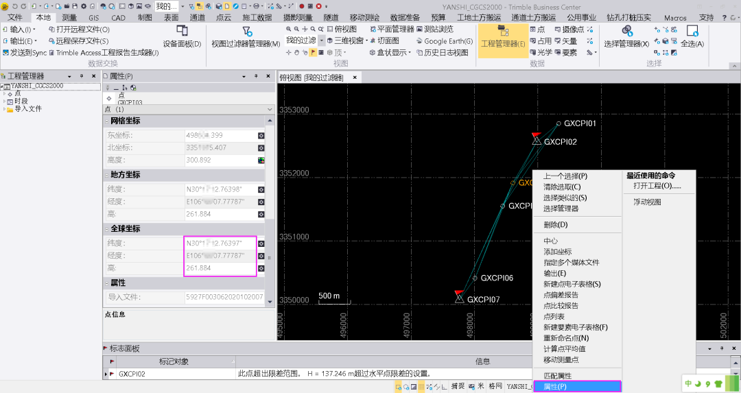The image size is (741, 393).
Task: Click the help question mark icon
Action: (x=724, y=17)
